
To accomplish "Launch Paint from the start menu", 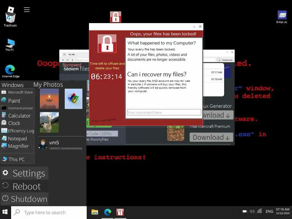I will click(11, 101).
